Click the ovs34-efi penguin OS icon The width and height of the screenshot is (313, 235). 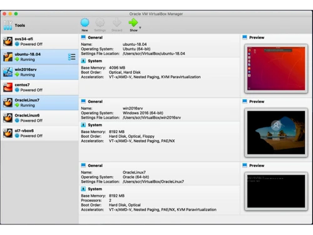(8, 41)
